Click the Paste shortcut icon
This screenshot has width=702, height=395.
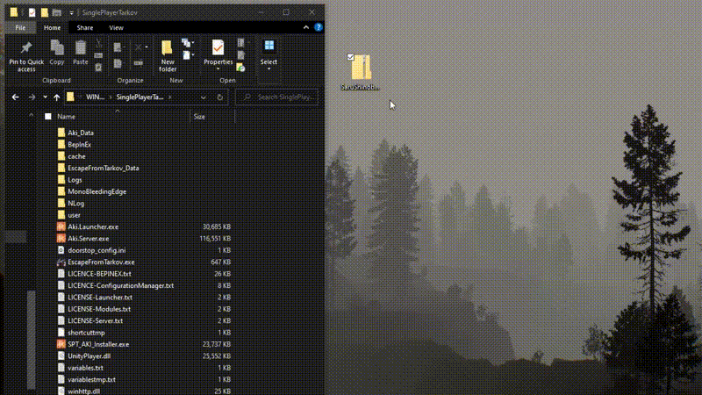tap(98, 68)
